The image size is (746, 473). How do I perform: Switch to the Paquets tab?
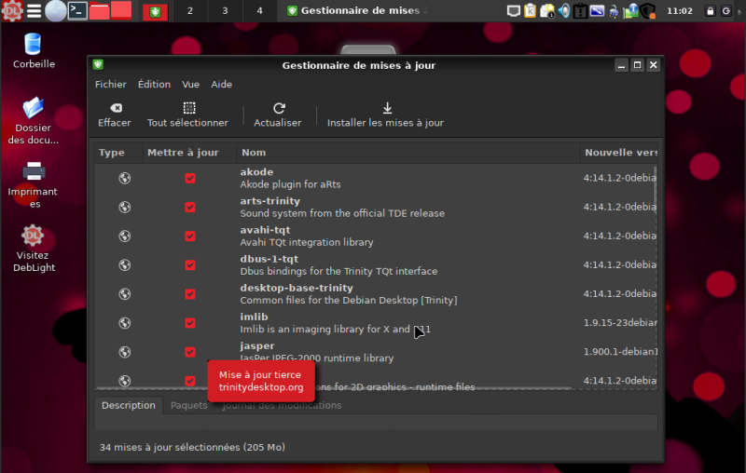coord(189,406)
